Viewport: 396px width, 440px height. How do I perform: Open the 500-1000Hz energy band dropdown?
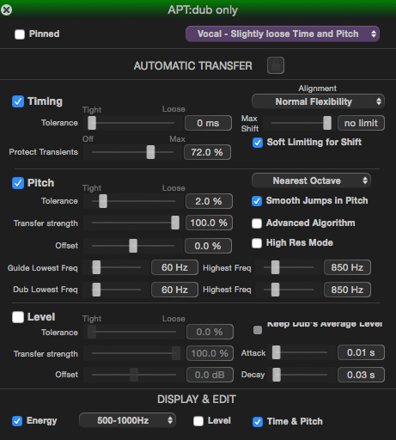coord(127,420)
